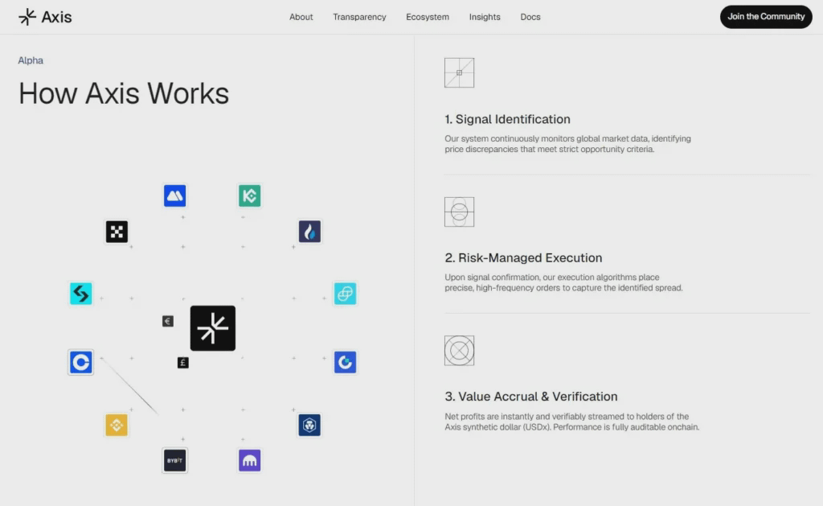Click the '2. Risk-Managed Execution' heading
Image resolution: width=823 pixels, height=506 pixels.
(x=523, y=258)
